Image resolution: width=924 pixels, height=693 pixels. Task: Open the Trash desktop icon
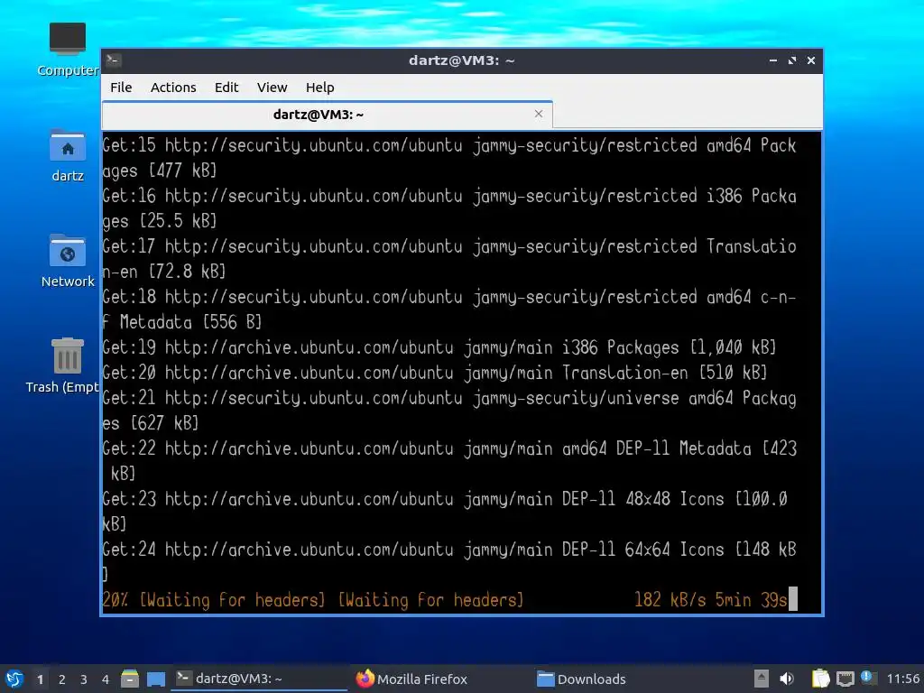pyautogui.click(x=62, y=366)
